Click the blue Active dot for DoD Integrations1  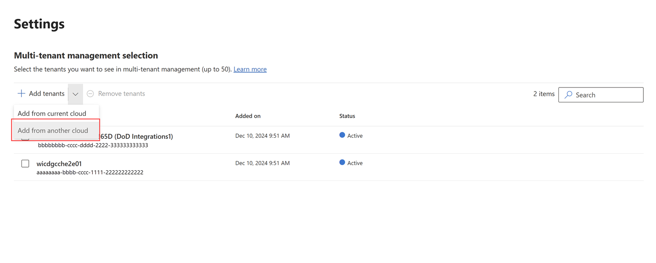(x=342, y=135)
